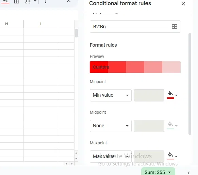198x175 pixels.
Task: Close the Conditional format rules panel
Action: pos(183,4)
